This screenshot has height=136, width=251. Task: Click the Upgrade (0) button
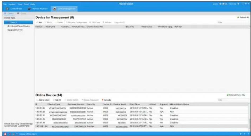[x=119, y=22]
